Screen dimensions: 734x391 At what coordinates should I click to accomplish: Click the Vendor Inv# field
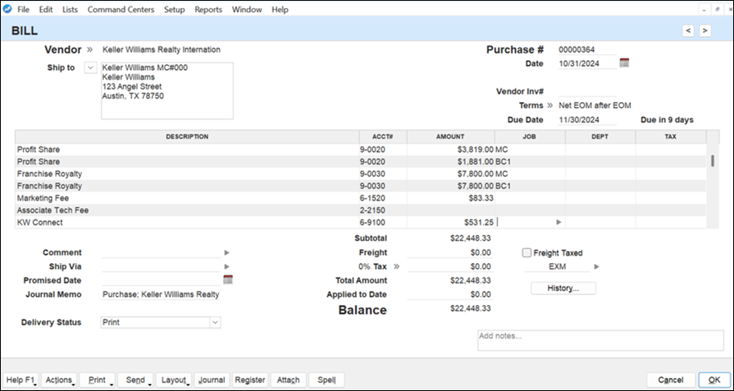tap(587, 91)
